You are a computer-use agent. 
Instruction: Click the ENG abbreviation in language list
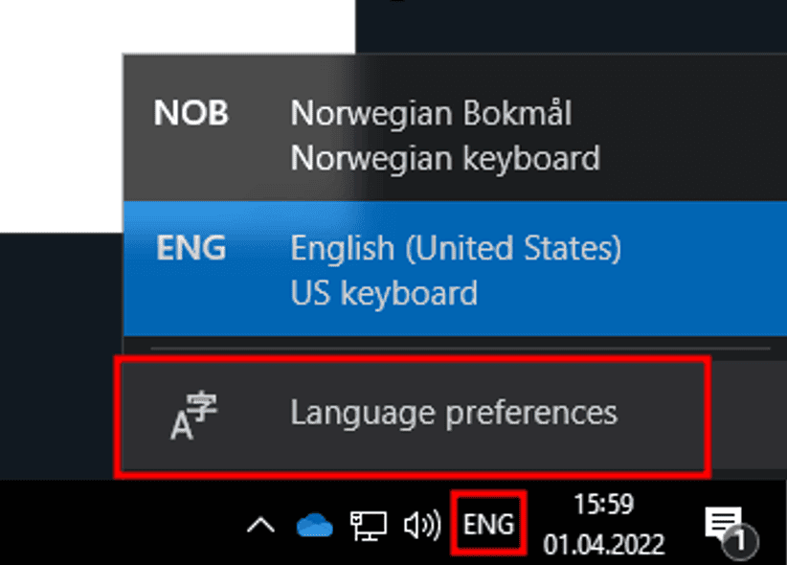(191, 249)
